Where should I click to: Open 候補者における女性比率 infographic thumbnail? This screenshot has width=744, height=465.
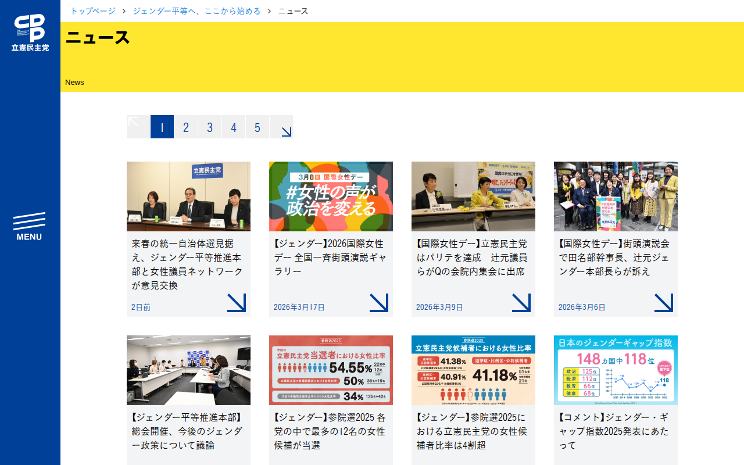(x=473, y=370)
